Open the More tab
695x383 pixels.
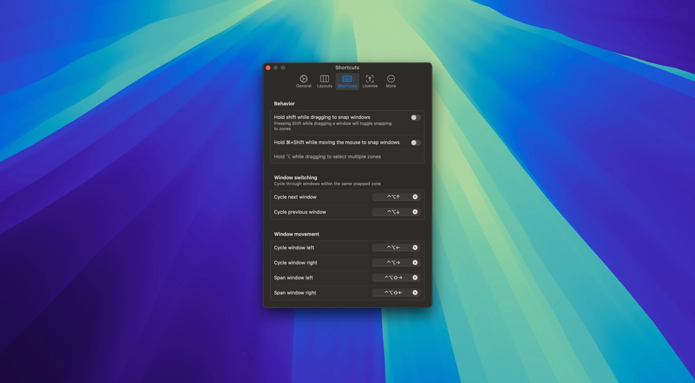click(x=391, y=82)
